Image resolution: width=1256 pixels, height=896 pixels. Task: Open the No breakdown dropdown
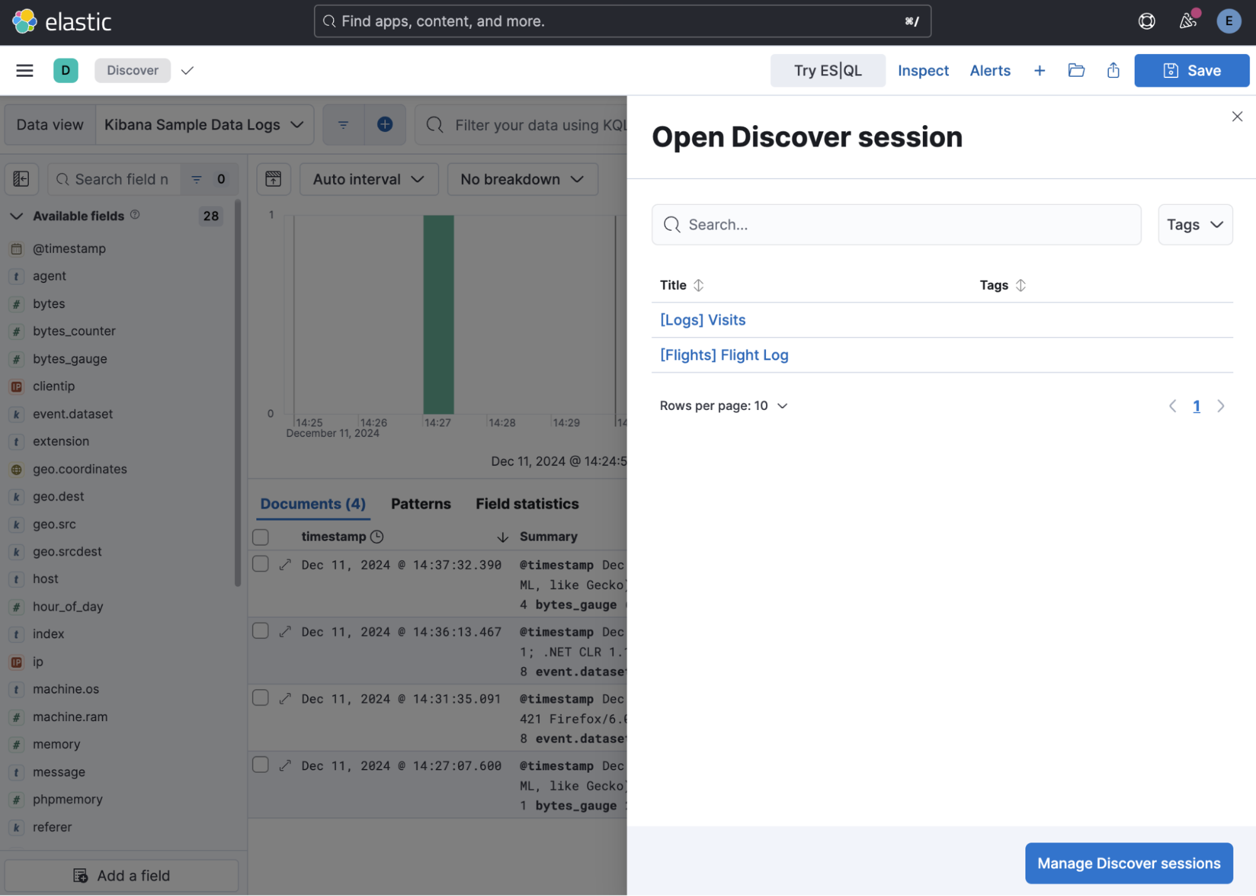tap(522, 179)
